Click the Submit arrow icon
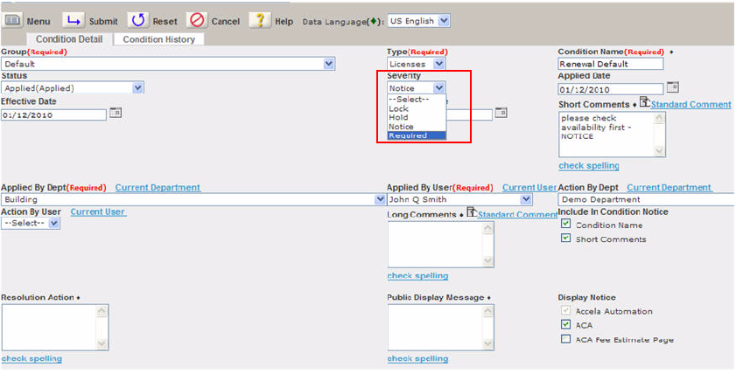This screenshot has width=736, height=374. 74,20
